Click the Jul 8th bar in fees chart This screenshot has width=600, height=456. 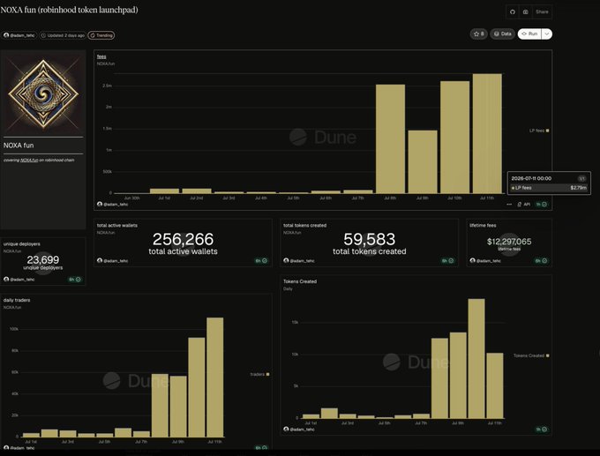pyautogui.click(x=390, y=138)
